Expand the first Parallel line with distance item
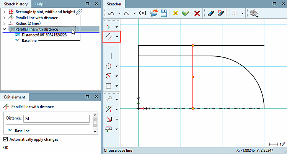This screenshot has height=154, width=287. point(4,18)
